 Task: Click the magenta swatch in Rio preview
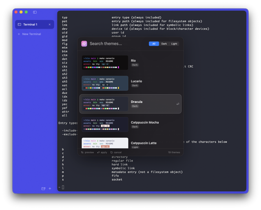tap(118, 67)
